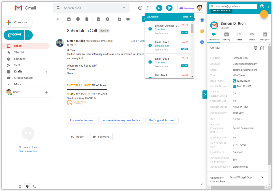Open the BDR Select dropdown

(x=237, y=119)
